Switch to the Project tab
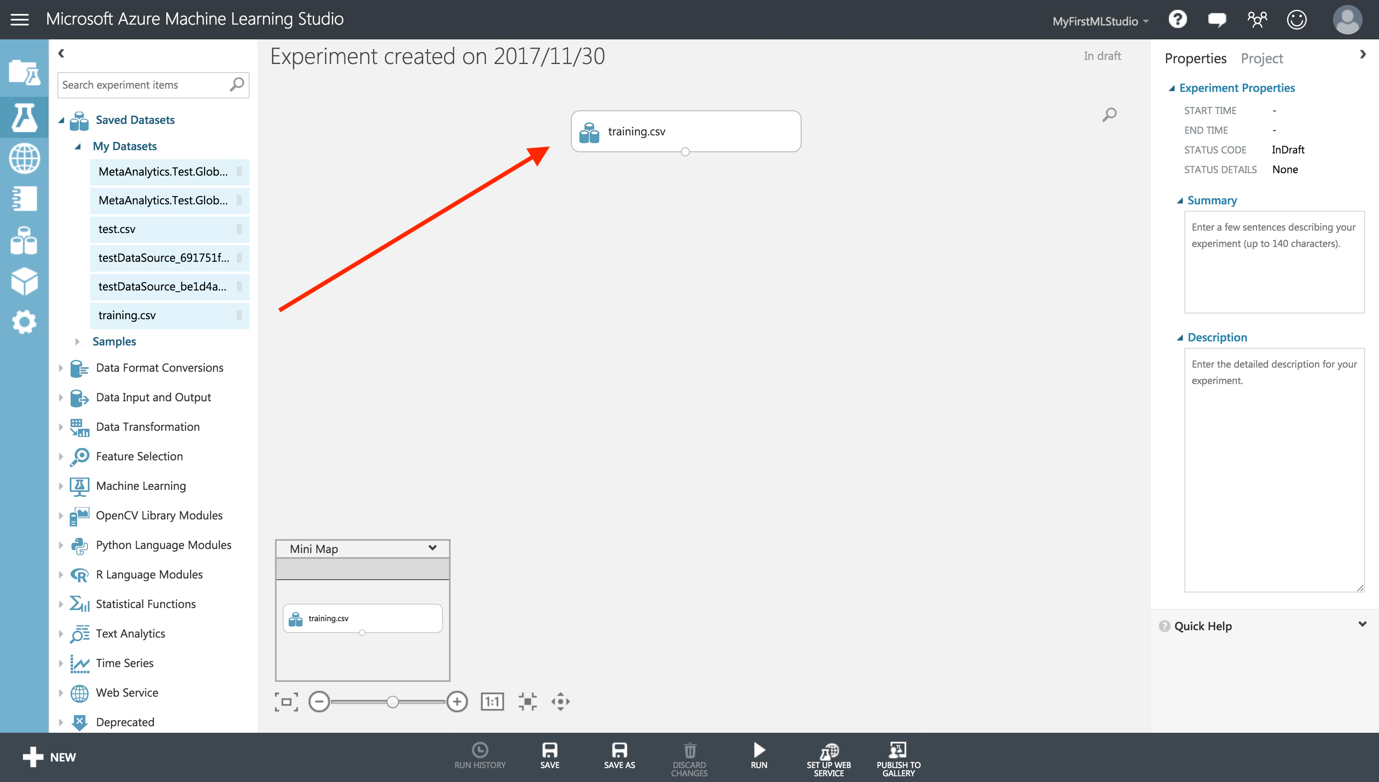Screen dimensions: 1379x782 click(1261, 58)
